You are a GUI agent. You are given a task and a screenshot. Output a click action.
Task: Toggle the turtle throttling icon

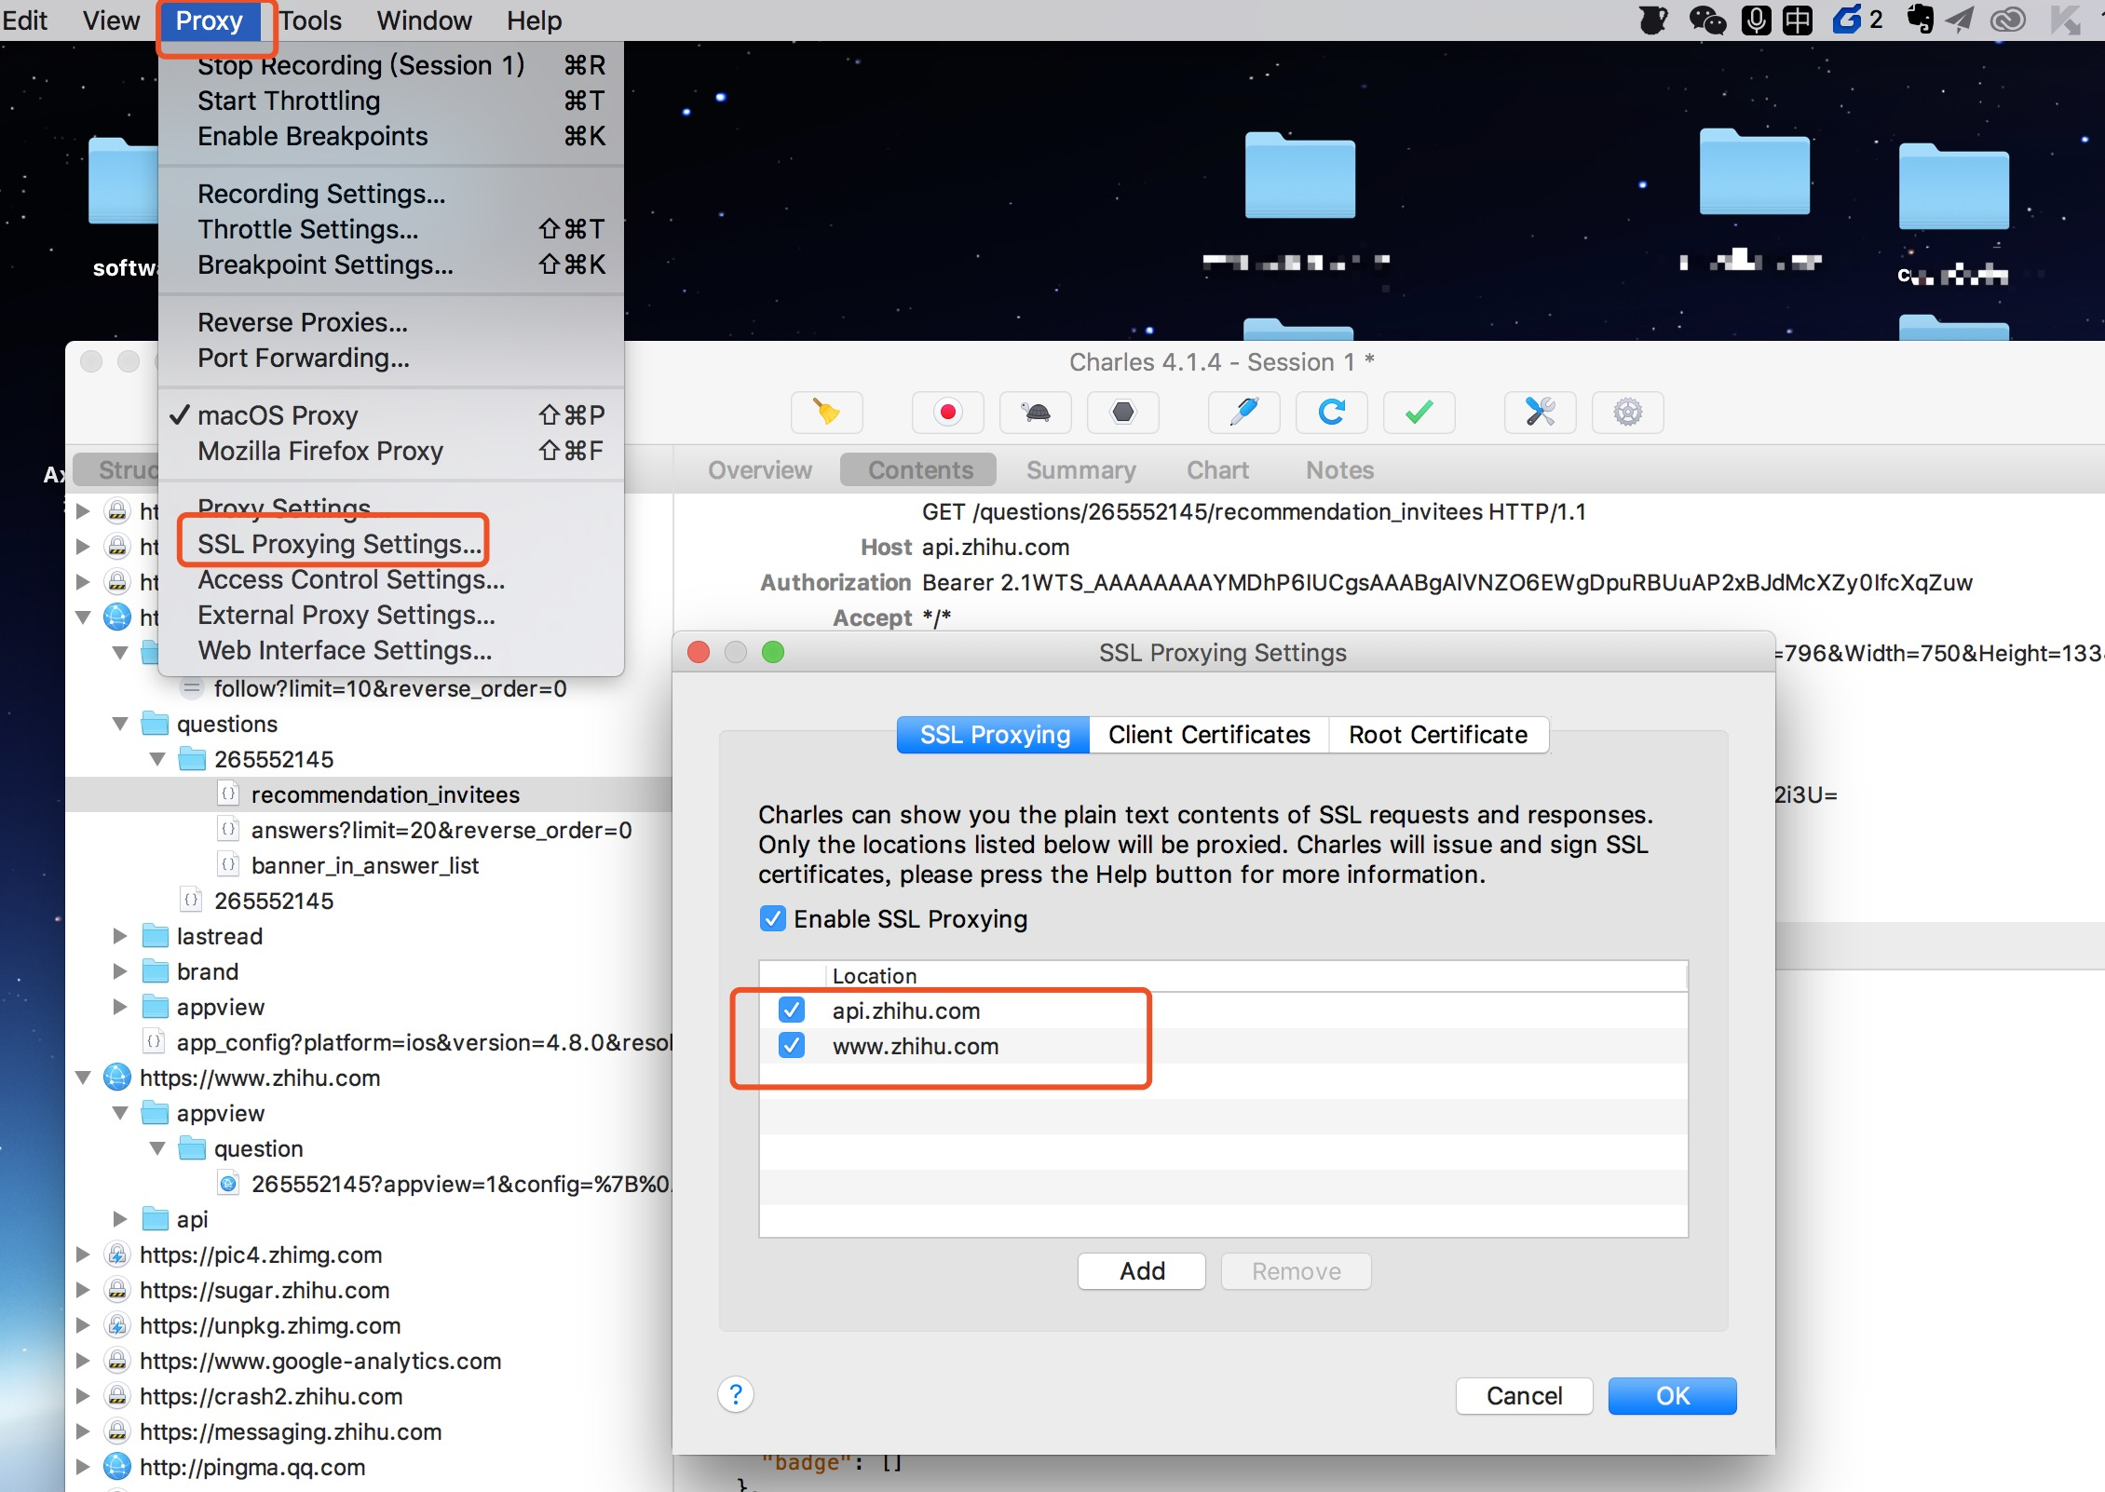pos(1035,412)
